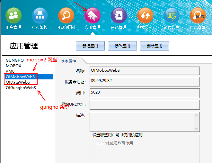The width and height of the screenshot is (212, 163).
Task: Click the 修改应用 button
Action: [122, 46]
